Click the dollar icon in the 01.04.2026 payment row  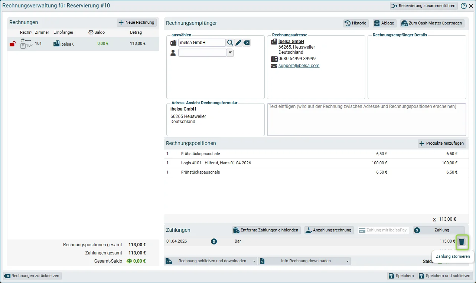[x=214, y=241]
